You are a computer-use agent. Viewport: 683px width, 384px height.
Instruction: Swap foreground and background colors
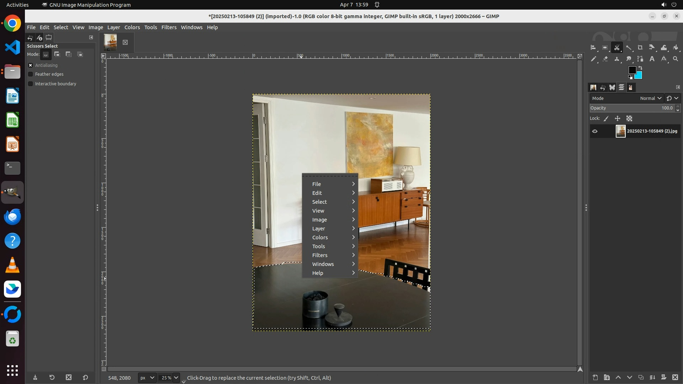[x=640, y=68]
